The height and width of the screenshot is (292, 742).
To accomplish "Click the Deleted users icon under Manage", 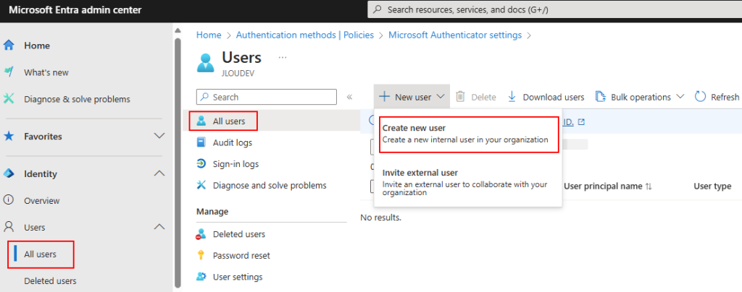I will coord(201,234).
